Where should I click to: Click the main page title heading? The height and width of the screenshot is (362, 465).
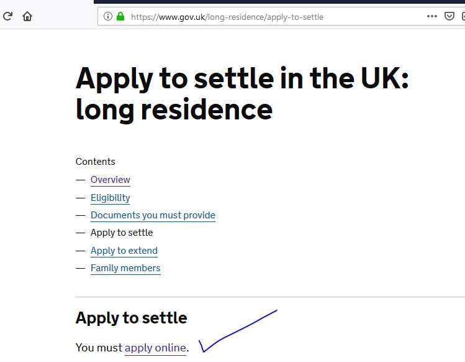click(x=242, y=94)
